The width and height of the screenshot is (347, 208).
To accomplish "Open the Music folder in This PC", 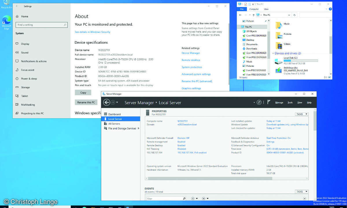I will [x=282, y=25].
